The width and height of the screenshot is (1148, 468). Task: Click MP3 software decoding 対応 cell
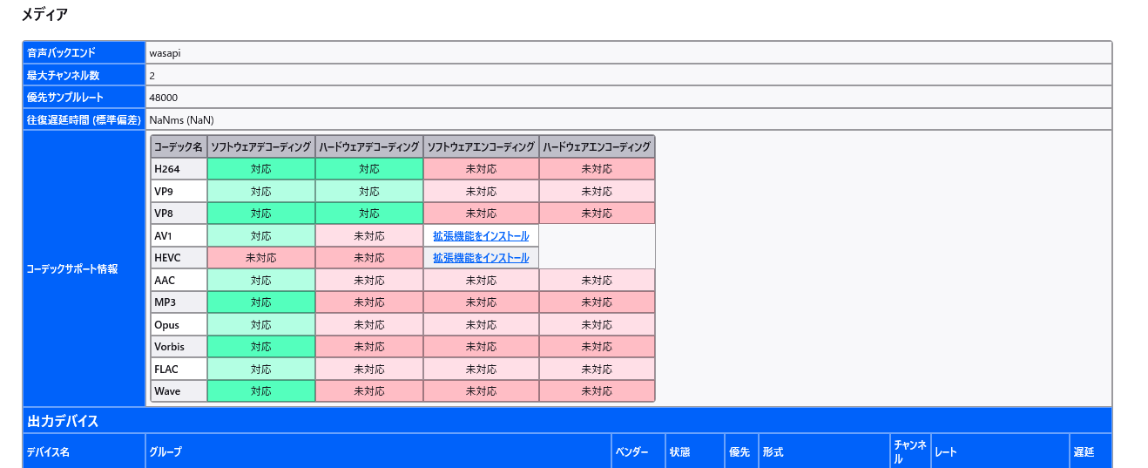(261, 302)
